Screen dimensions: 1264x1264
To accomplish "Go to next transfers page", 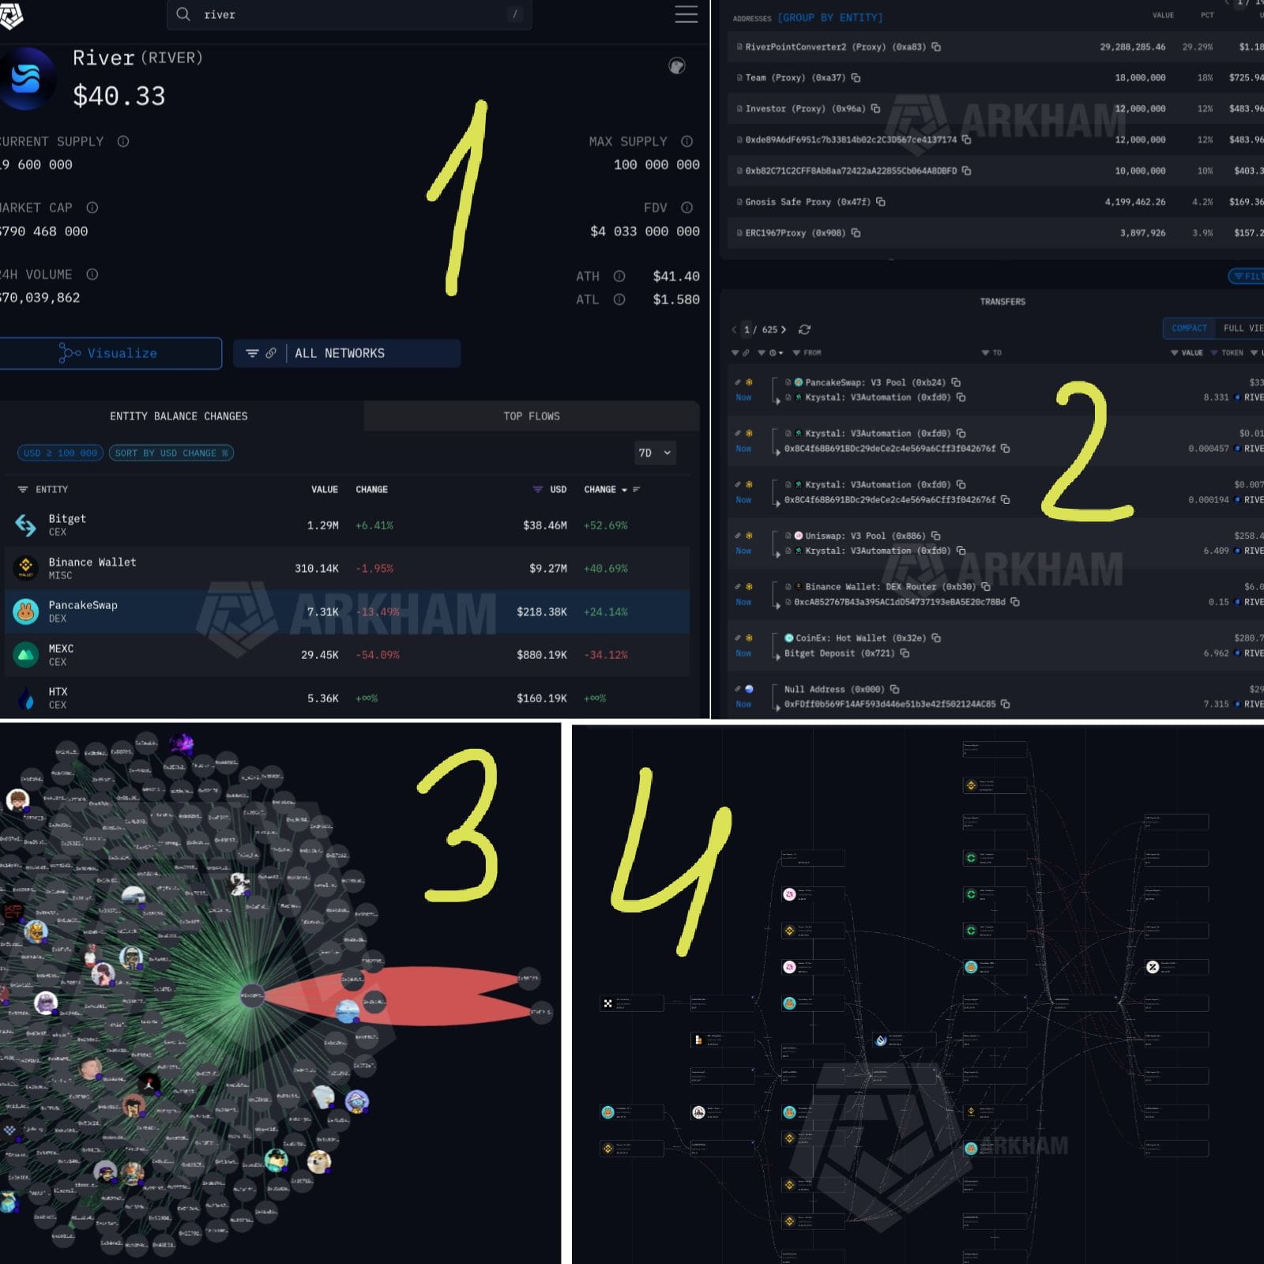I will [x=784, y=329].
